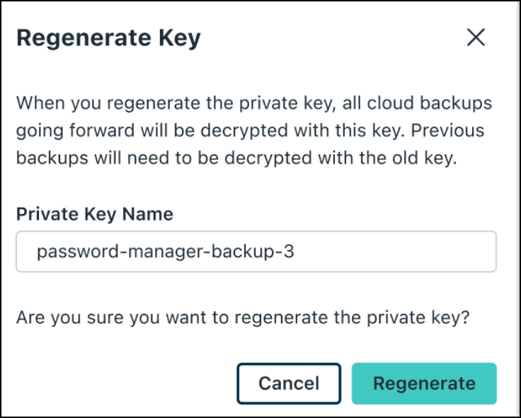Place cursor at end of key name text
This screenshot has width=521, height=418.
(x=295, y=251)
